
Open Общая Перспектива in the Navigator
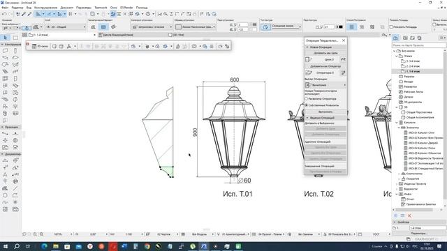[x=419, y=112]
